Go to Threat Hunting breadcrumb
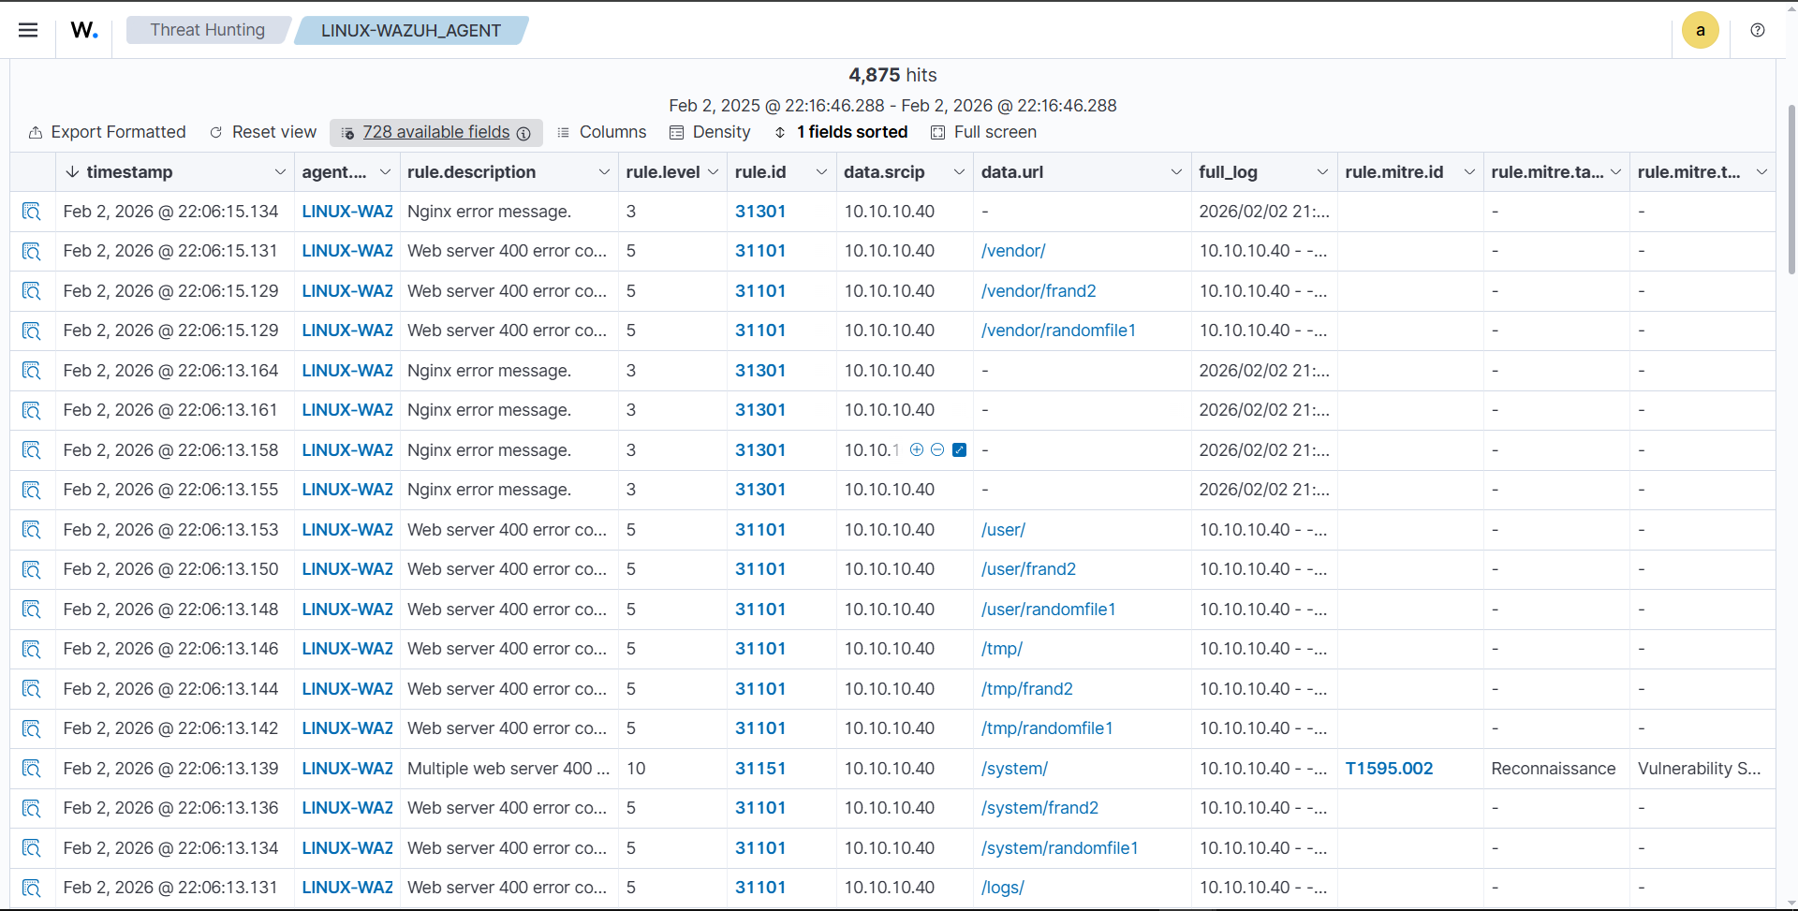The height and width of the screenshot is (911, 1798). (x=207, y=30)
